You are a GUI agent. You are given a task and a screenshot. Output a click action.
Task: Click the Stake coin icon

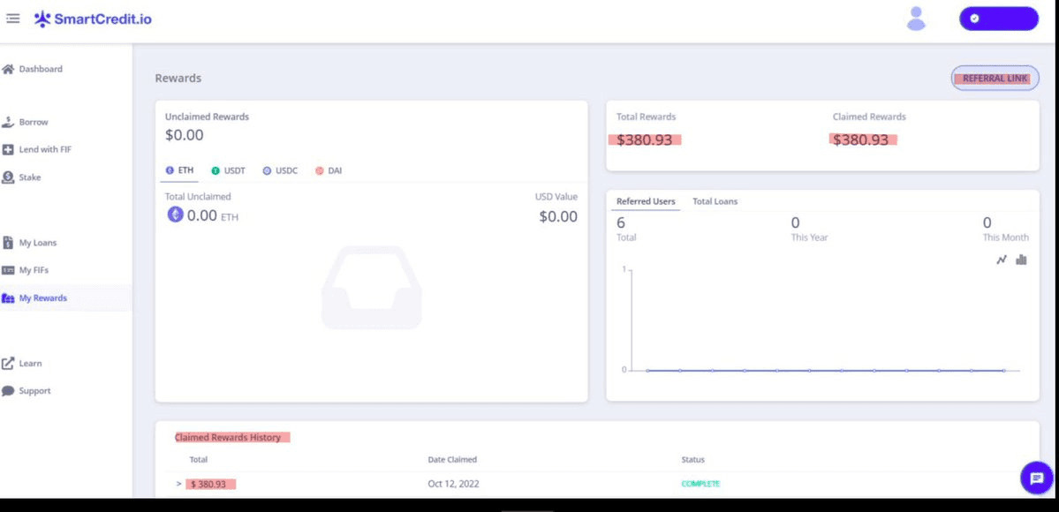[8, 177]
